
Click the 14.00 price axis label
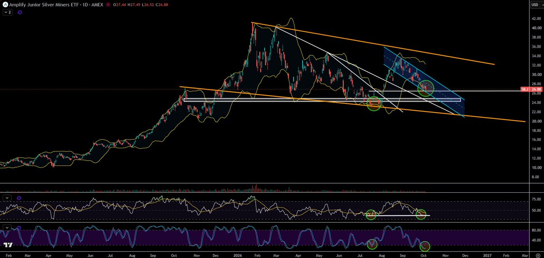536,149
